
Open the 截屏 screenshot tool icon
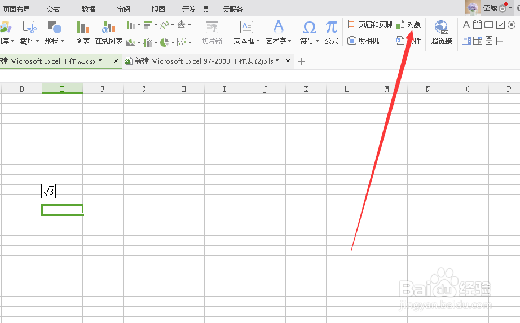click(x=29, y=27)
